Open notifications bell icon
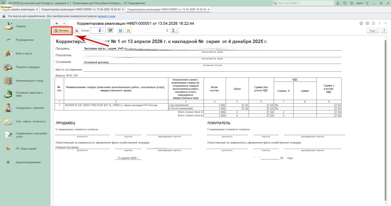The width and height of the screenshot is (391, 206). [339, 3]
